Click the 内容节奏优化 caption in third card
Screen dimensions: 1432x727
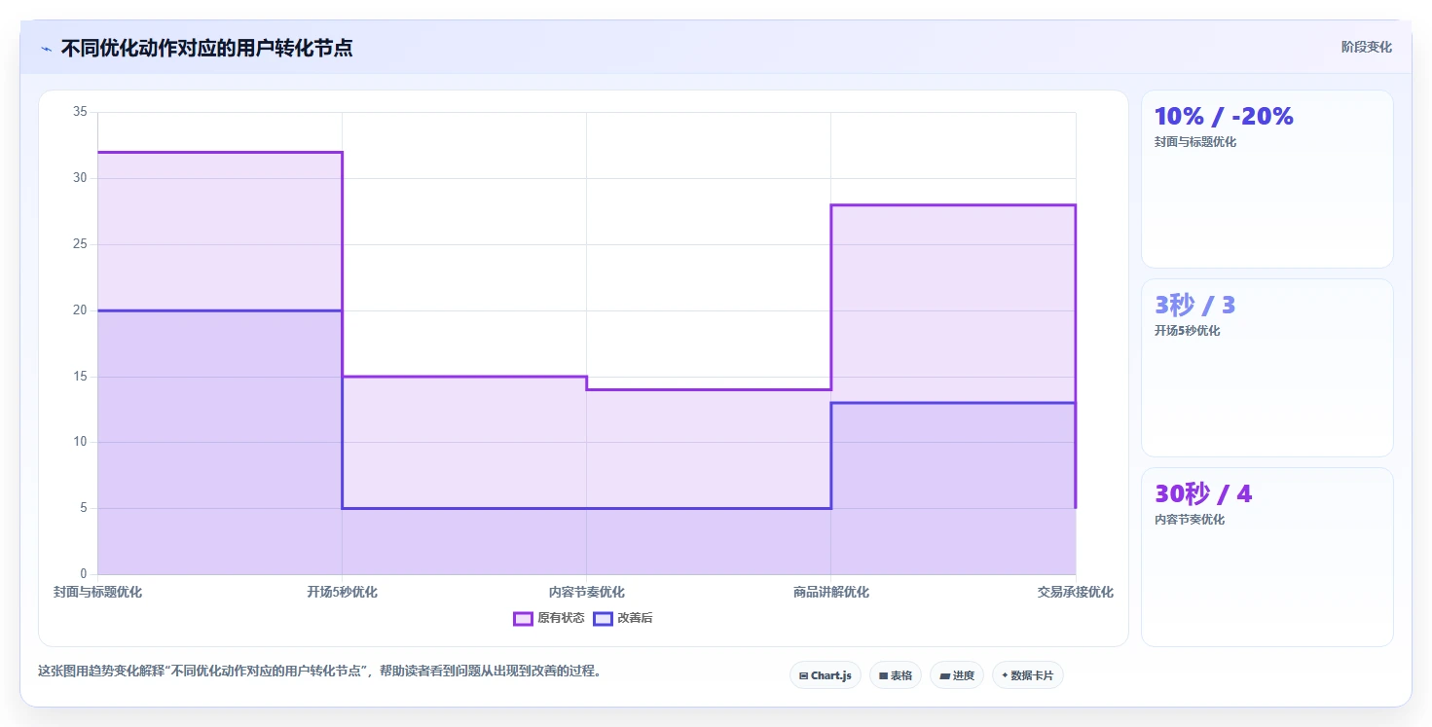[x=1190, y=520]
